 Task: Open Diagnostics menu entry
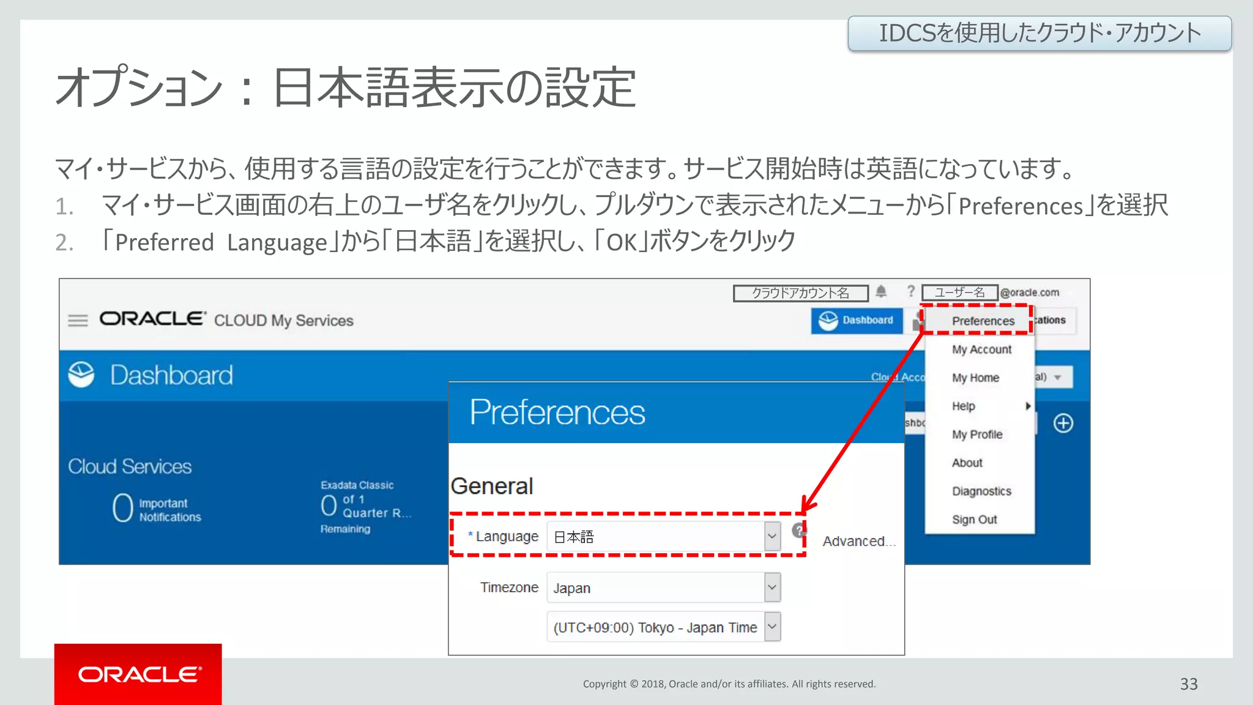point(981,491)
